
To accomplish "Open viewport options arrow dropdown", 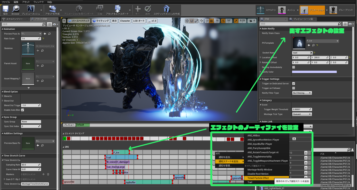I will [64, 21].
